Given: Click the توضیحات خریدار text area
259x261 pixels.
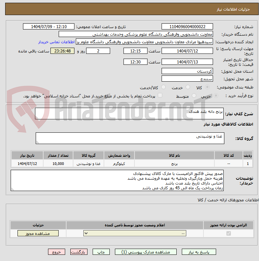Looking at the screenshot, I should 117,180.
